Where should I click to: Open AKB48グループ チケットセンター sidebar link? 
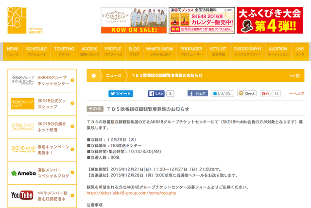coord(42,81)
